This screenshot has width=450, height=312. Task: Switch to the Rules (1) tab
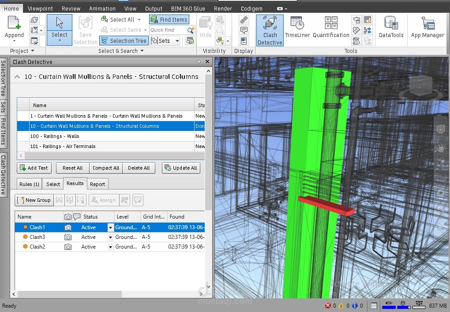[x=29, y=184]
